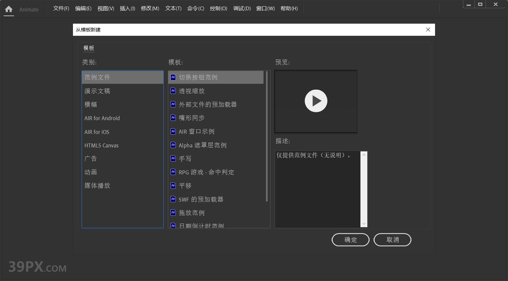Select 演示文稿 category
This screenshot has height=281, width=508.
click(x=123, y=91)
